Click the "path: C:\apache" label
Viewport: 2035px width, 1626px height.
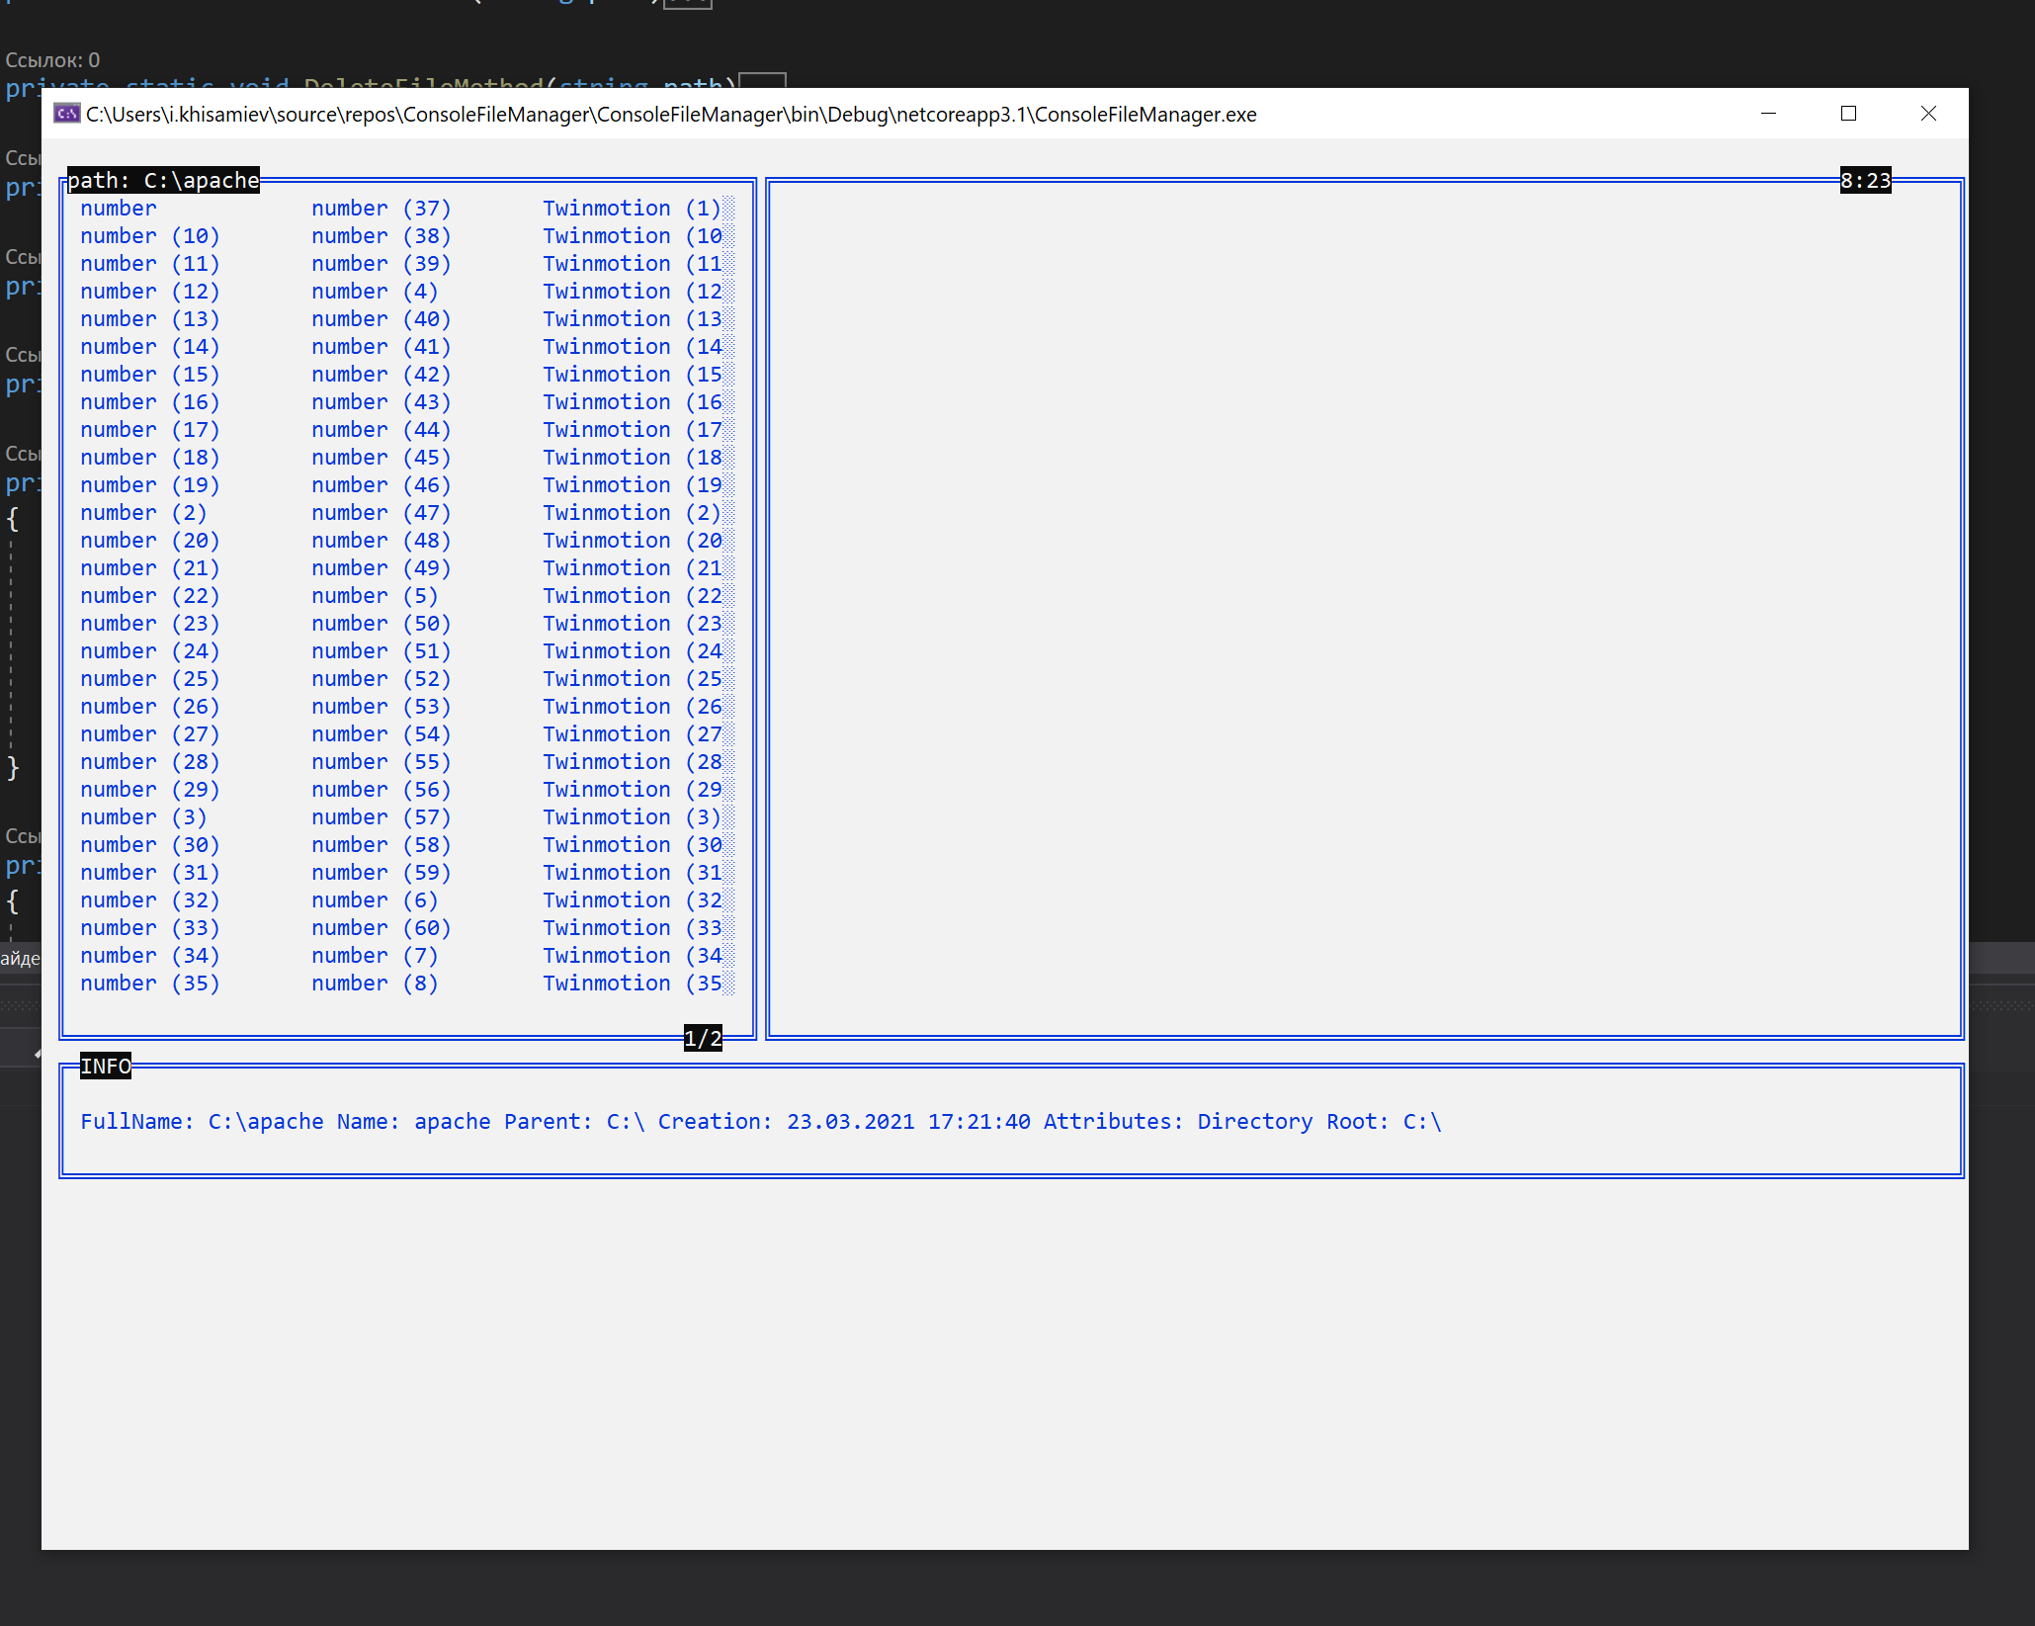[x=161, y=180]
